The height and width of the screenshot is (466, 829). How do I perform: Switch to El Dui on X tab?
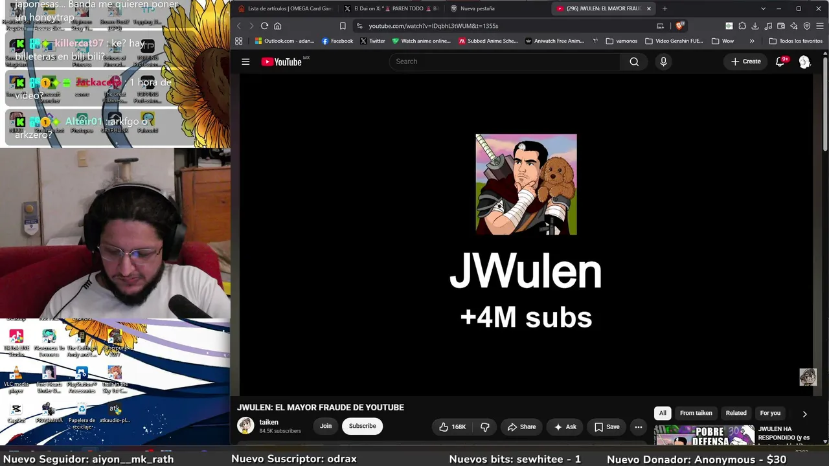point(391,8)
